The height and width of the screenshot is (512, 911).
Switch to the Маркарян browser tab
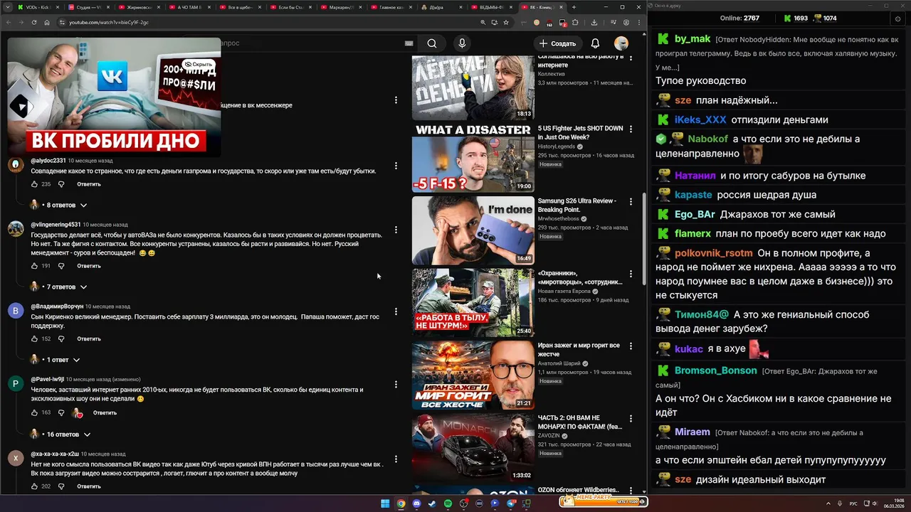[x=342, y=7]
